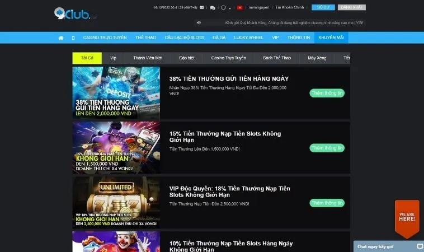Click description Nhận Ngay 38% Tiền Thưởng Hàng Ngày
This screenshot has height=252, width=424.
[x=228, y=91]
